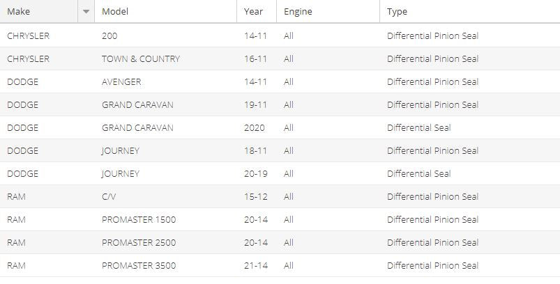Click the Model column header
The image size is (560, 284).
pyautogui.click(x=165, y=11)
